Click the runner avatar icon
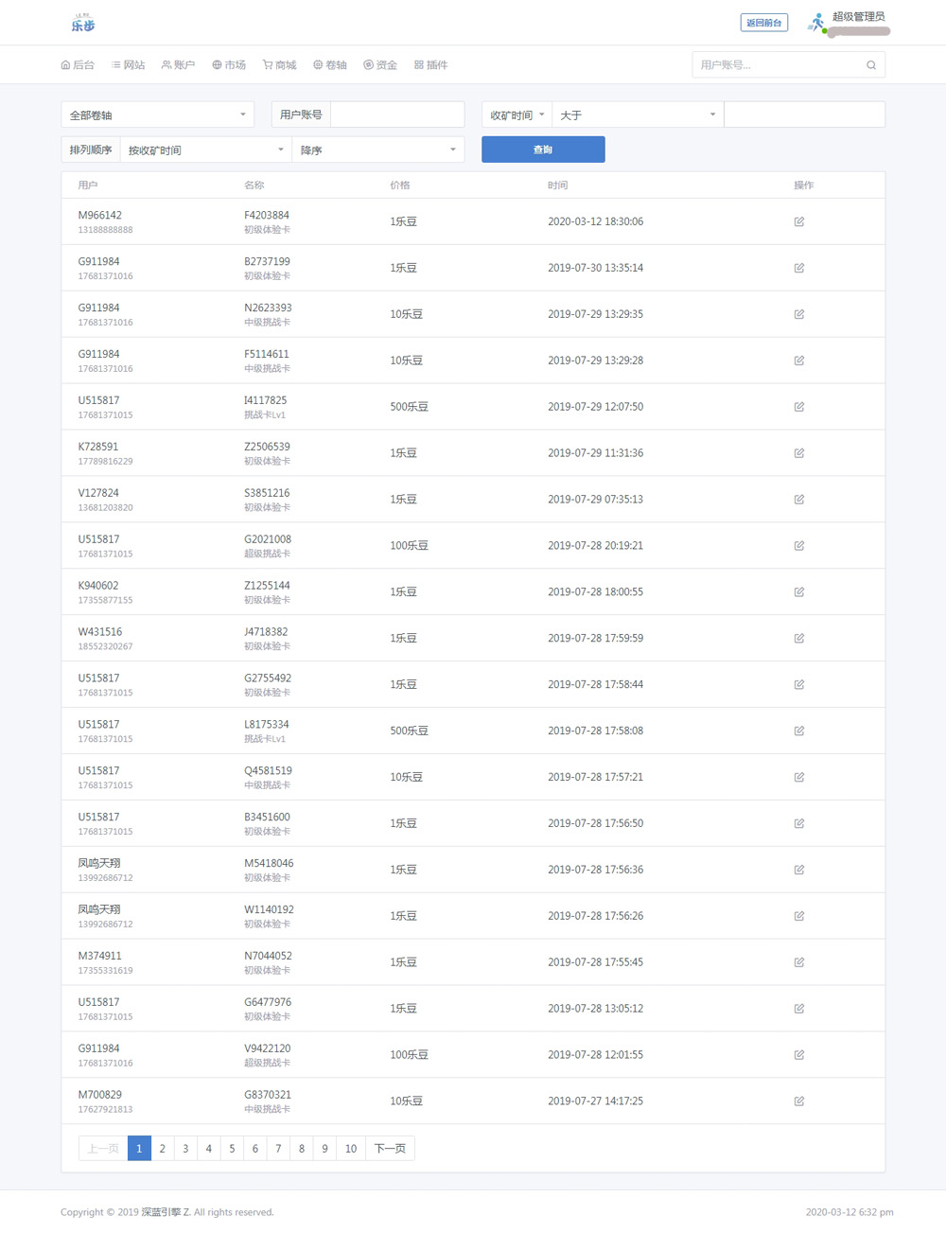This screenshot has width=946, height=1233. click(x=816, y=22)
